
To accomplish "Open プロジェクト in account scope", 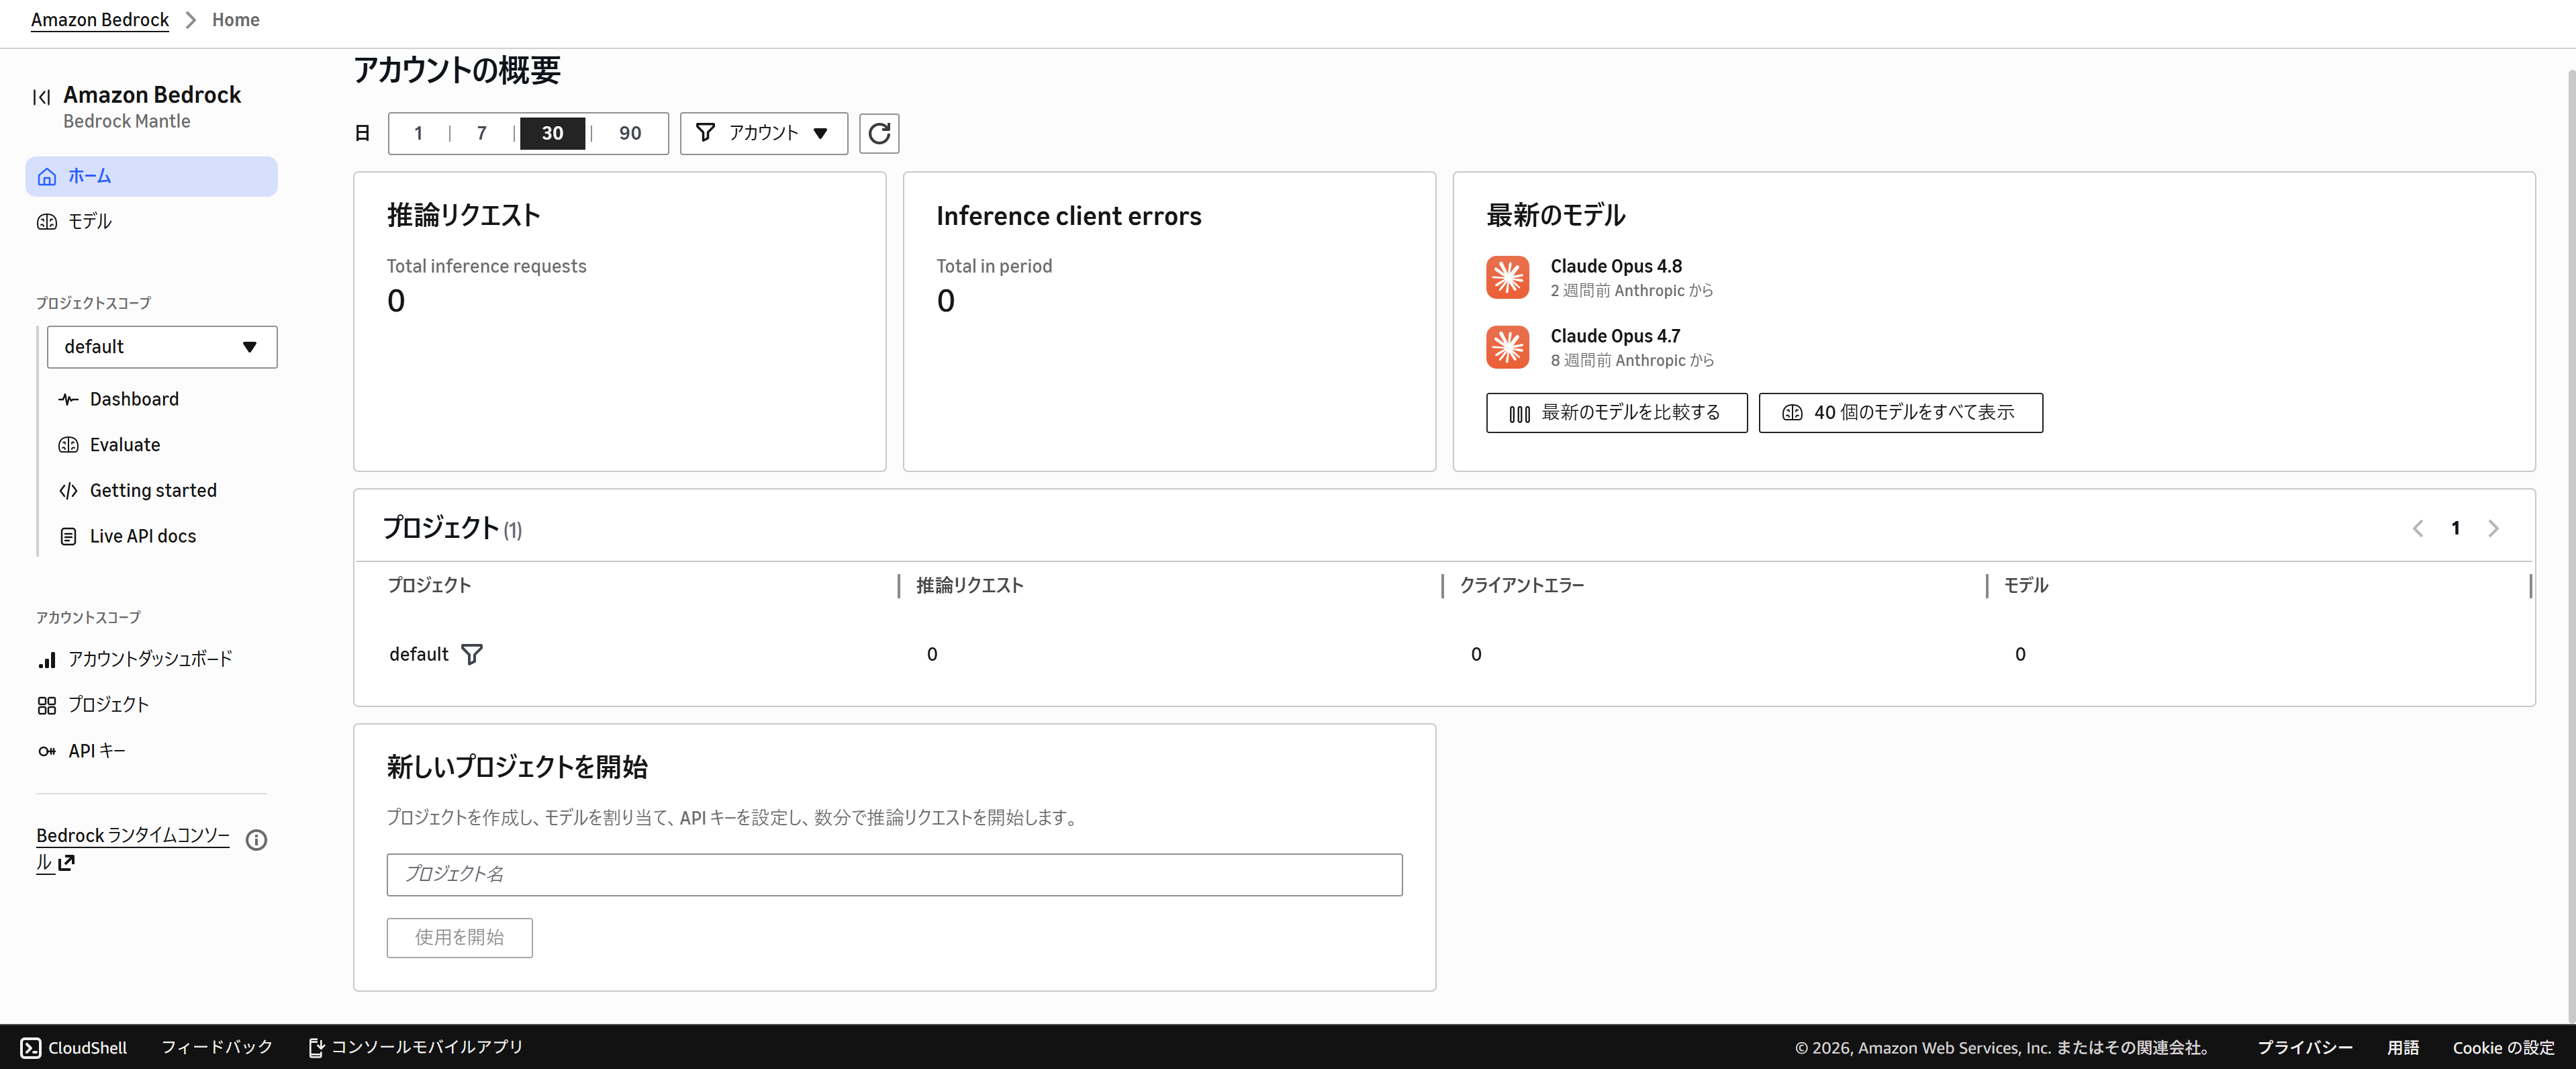I will tap(108, 706).
